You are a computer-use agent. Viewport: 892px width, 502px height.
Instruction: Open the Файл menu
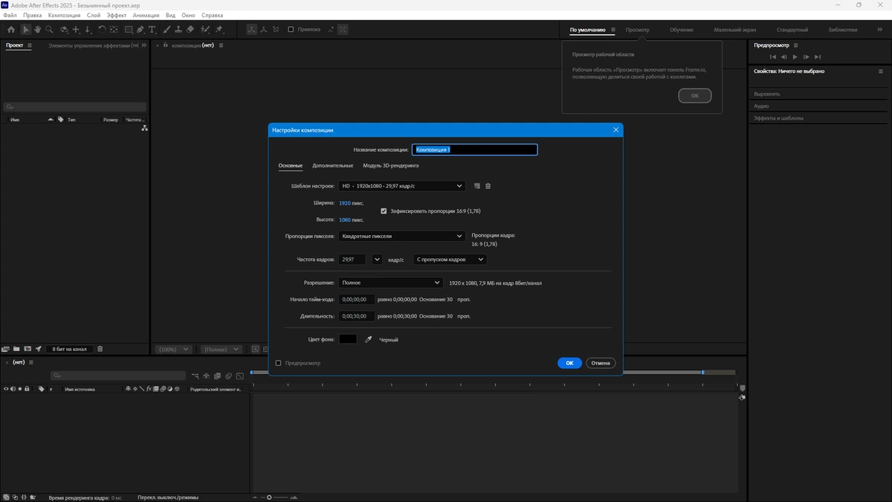coord(10,15)
